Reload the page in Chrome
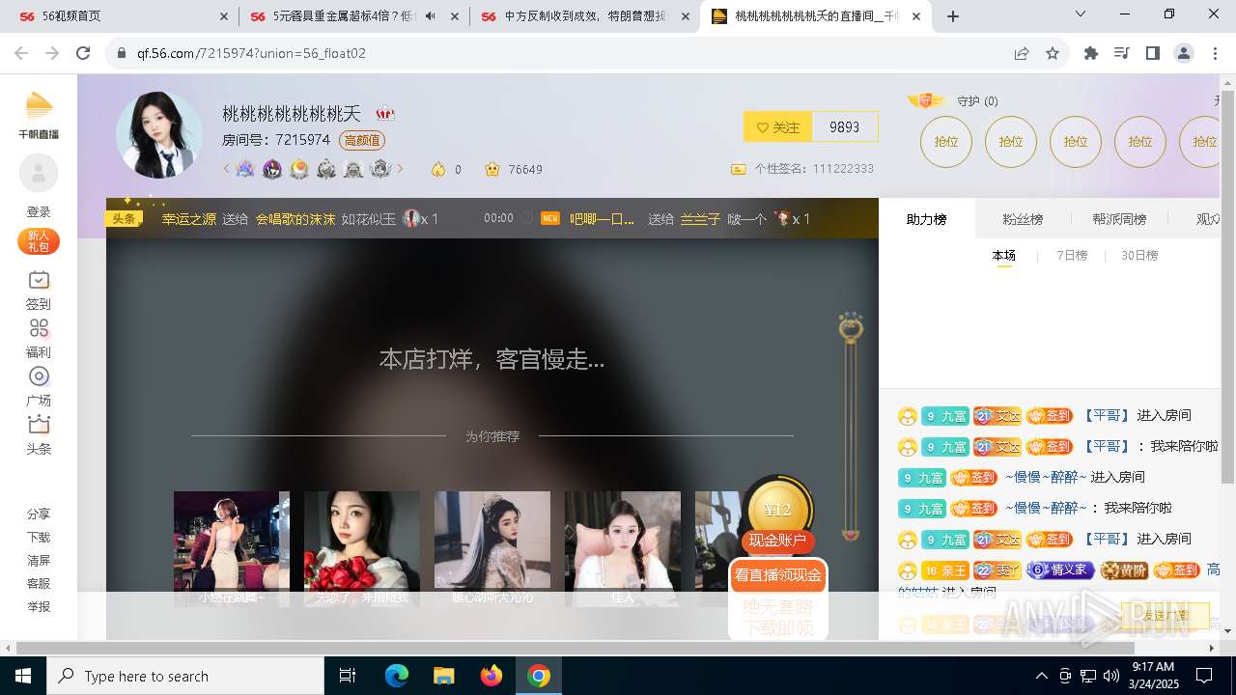 tap(83, 54)
